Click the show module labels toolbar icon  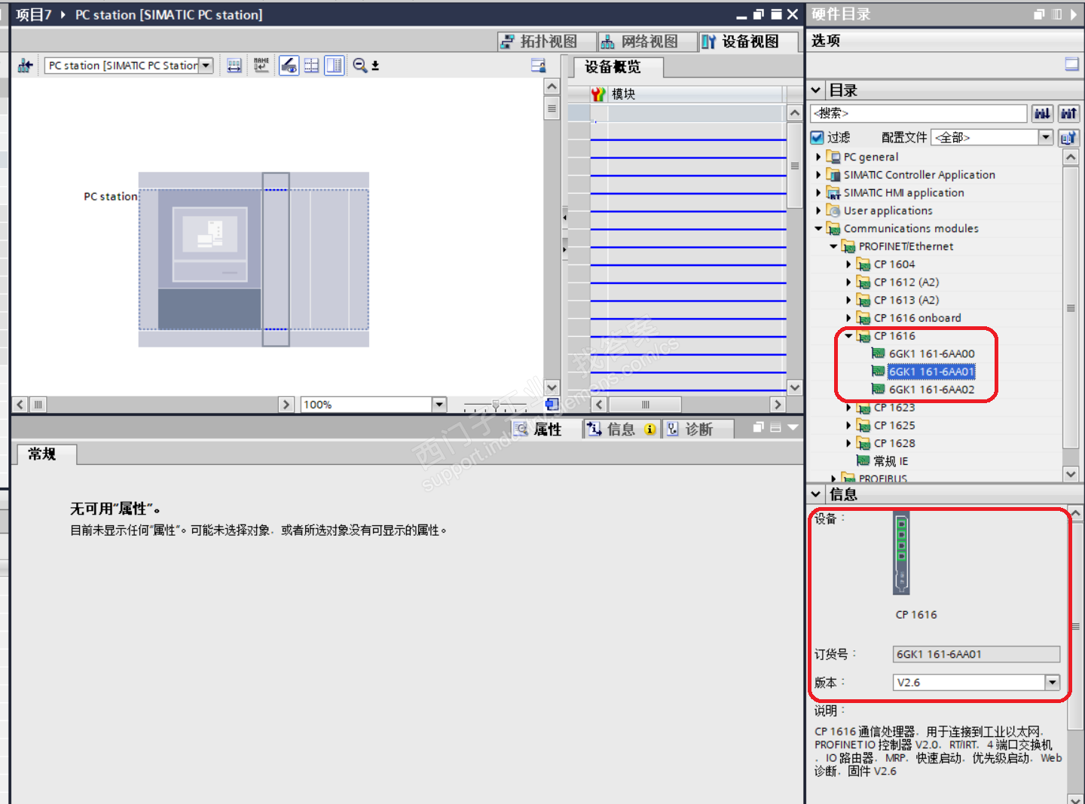click(234, 66)
